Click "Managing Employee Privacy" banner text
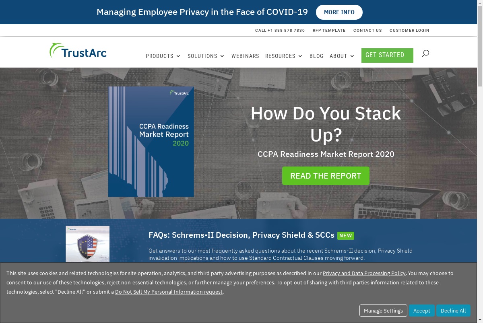This screenshot has width=483, height=323. point(202,12)
